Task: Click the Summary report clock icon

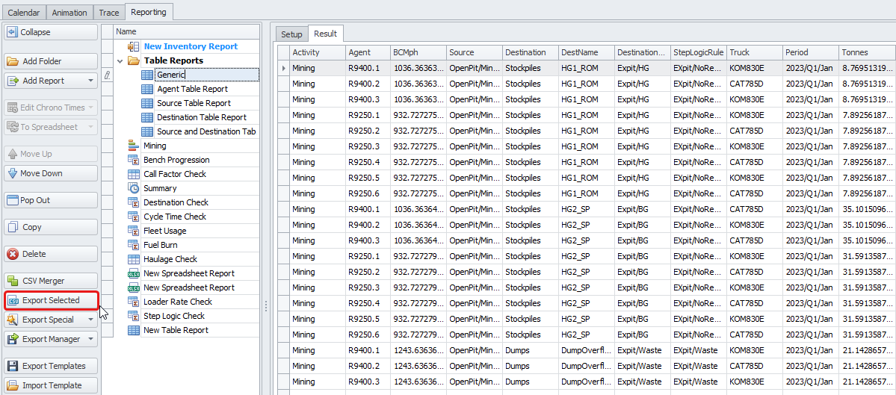Action: pos(134,188)
